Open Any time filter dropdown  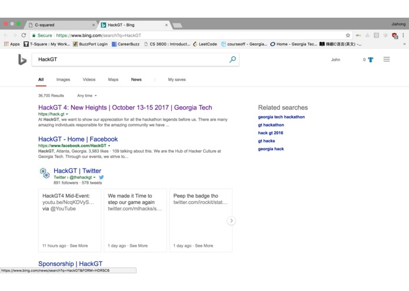click(x=87, y=96)
